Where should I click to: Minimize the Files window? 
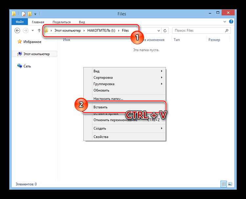(210, 13)
